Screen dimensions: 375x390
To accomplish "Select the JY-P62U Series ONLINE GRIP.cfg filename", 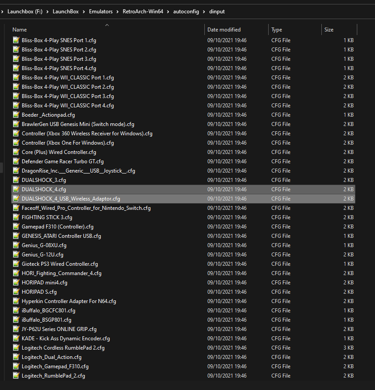I will point(59,329).
